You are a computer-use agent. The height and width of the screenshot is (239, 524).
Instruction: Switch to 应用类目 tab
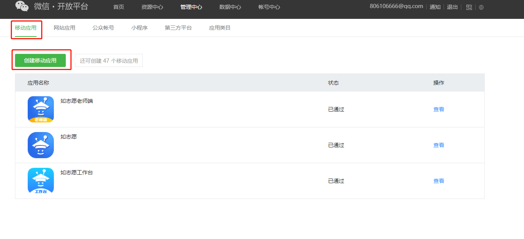pos(220,28)
